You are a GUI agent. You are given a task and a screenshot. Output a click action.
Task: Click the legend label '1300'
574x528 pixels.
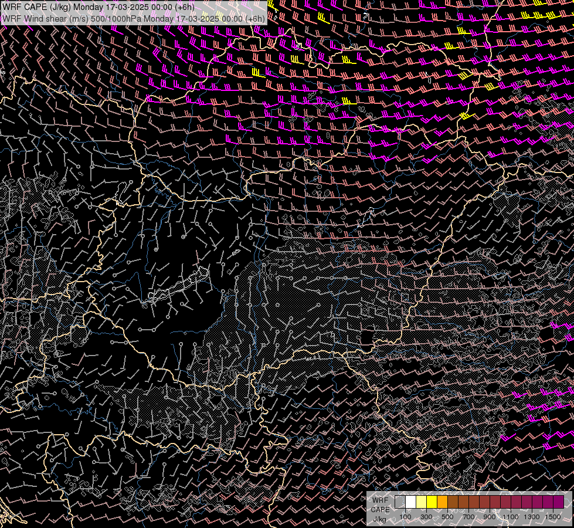[532, 517]
